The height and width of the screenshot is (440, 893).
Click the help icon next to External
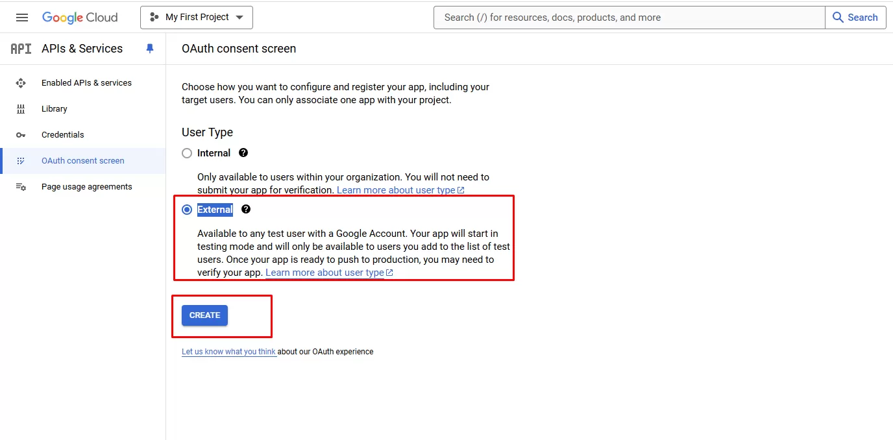pos(246,210)
